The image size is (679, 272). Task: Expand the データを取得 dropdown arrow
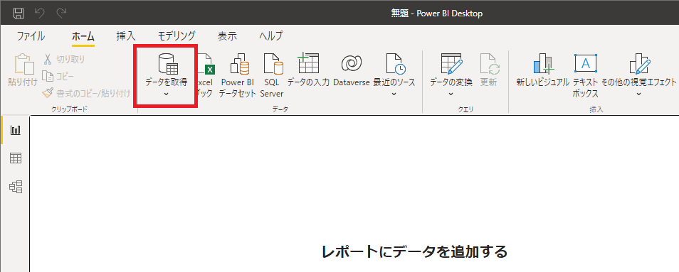pos(167,94)
